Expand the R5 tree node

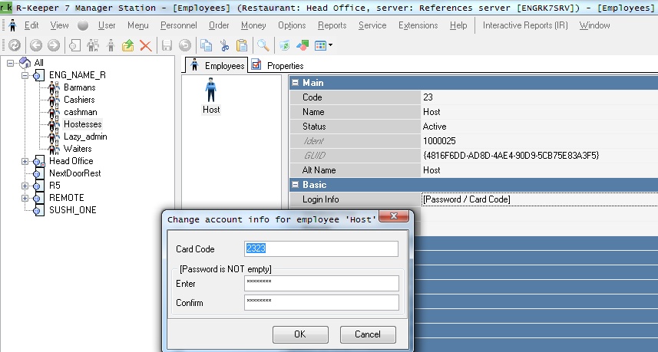coord(25,186)
